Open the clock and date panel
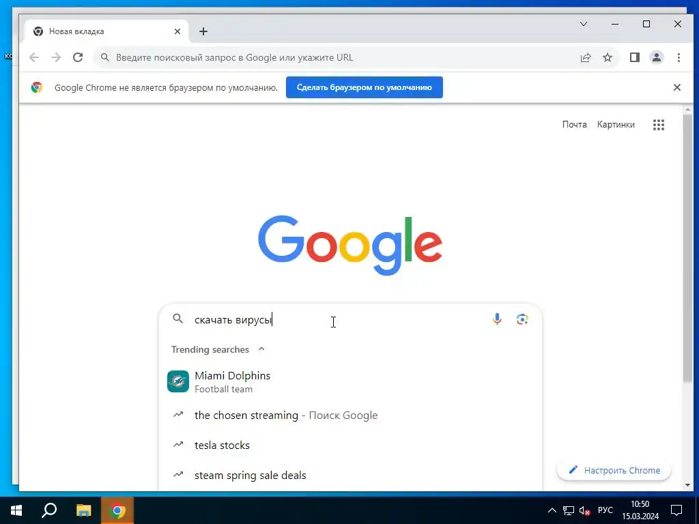699x524 pixels. 640,510
